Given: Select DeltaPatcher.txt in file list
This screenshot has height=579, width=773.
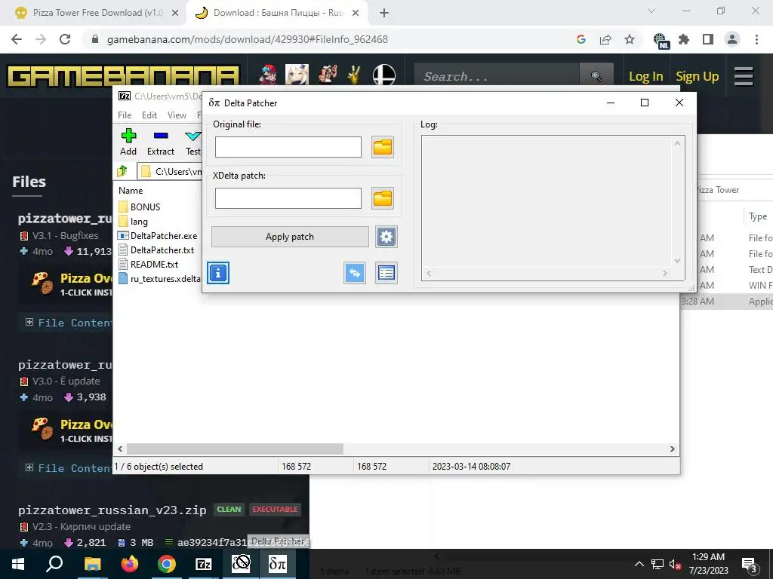Looking at the screenshot, I should 156,250.
